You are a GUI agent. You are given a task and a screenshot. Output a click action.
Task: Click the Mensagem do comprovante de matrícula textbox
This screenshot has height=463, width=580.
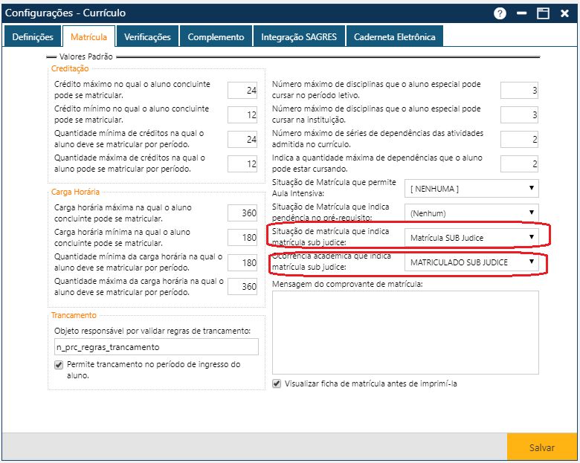click(x=405, y=332)
